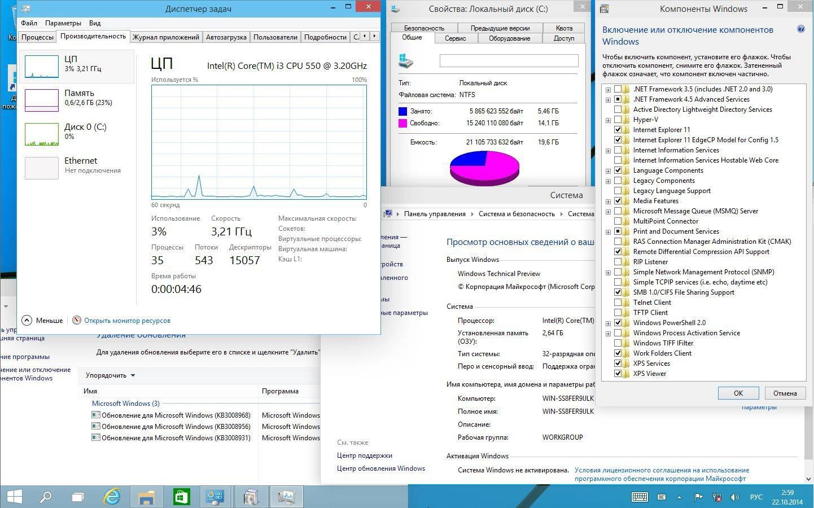The image size is (814, 508).
Task: Click OK in Компоненты Windows
Action: point(738,393)
